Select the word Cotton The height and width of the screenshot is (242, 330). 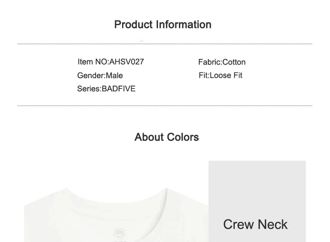click(x=234, y=62)
